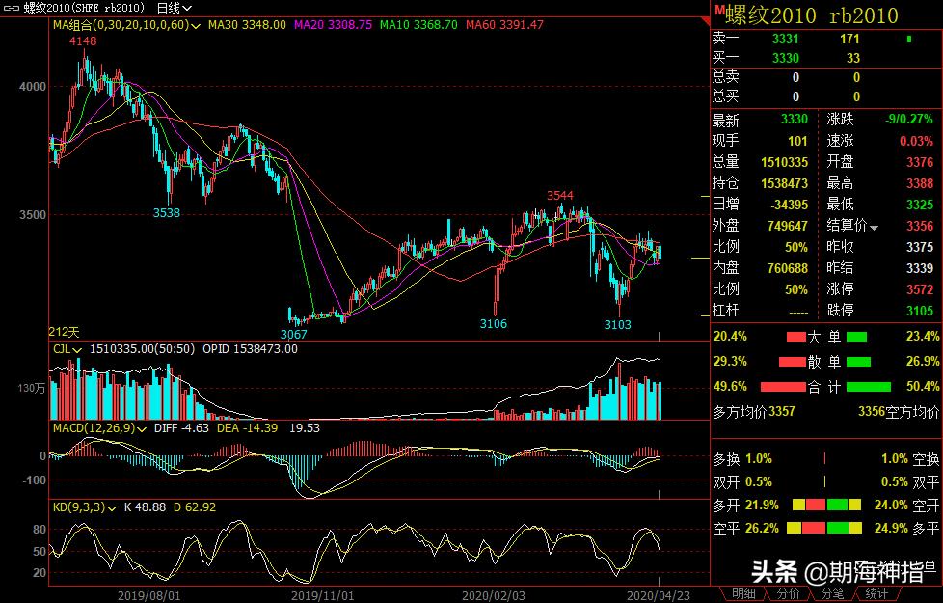Click the 多开 21.9% entry
Viewport: 943px width, 603px height.
click(x=745, y=506)
